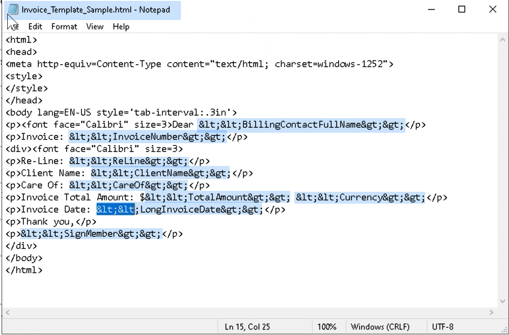The width and height of the screenshot is (509, 335).
Task: Maximize the Notepad window
Action: point(462,10)
